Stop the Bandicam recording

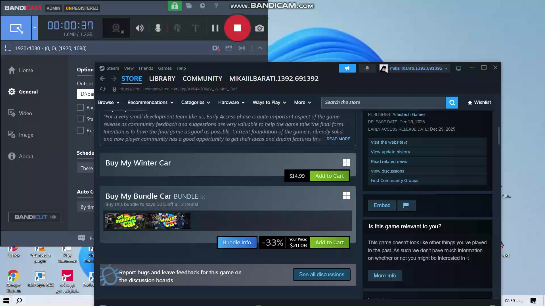(x=237, y=28)
